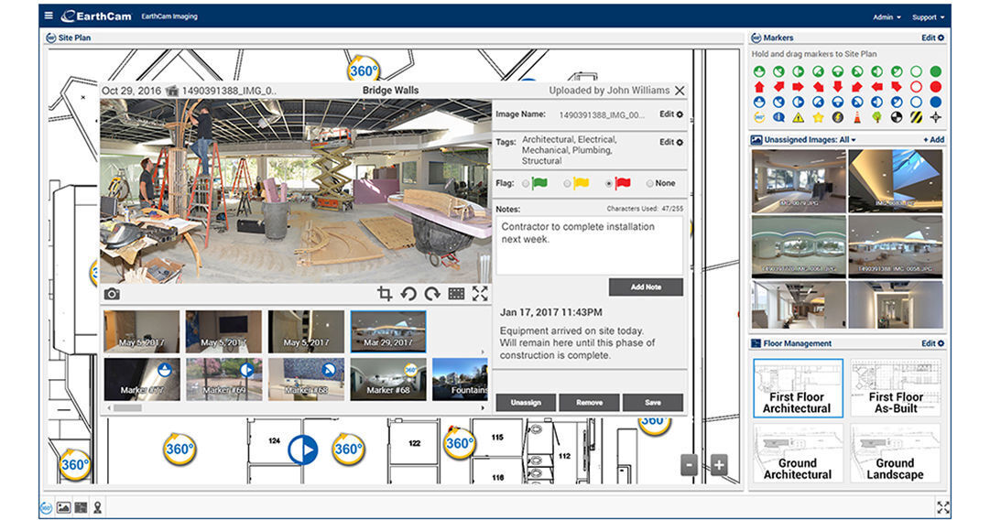The width and height of the screenshot is (990, 520).
Task: Set flag to None
Action: pos(649,184)
